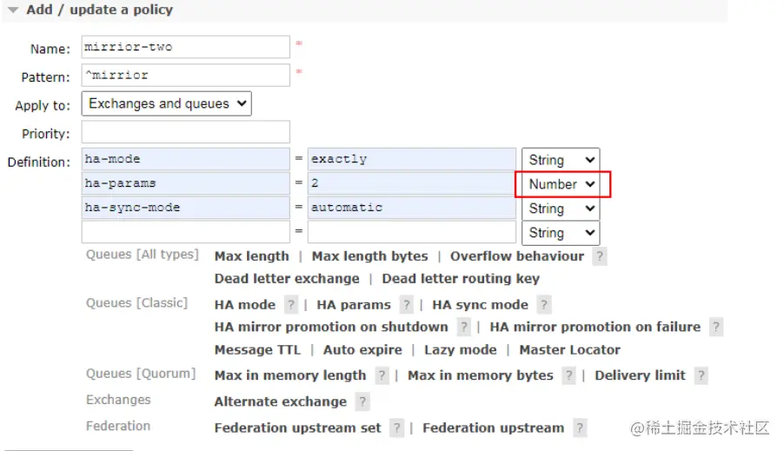Click the Queues [Classic] label

pyautogui.click(x=136, y=303)
